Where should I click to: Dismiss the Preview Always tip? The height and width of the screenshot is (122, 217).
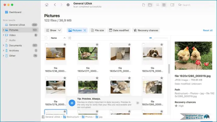point(137,103)
